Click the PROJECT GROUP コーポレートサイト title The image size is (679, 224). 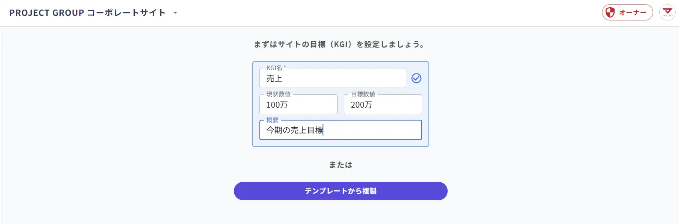(x=87, y=13)
